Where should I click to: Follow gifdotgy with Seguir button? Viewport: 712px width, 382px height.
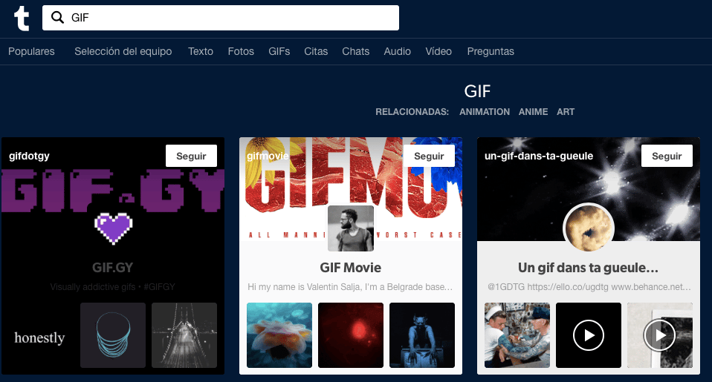[x=191, y=156]
